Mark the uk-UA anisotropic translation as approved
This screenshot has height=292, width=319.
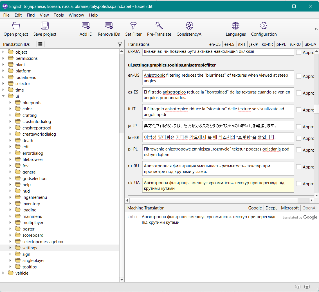298,184
